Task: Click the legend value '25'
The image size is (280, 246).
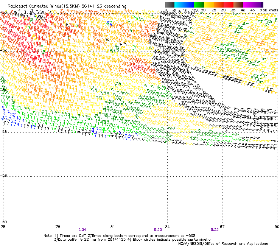Action: tap(214, 10)
